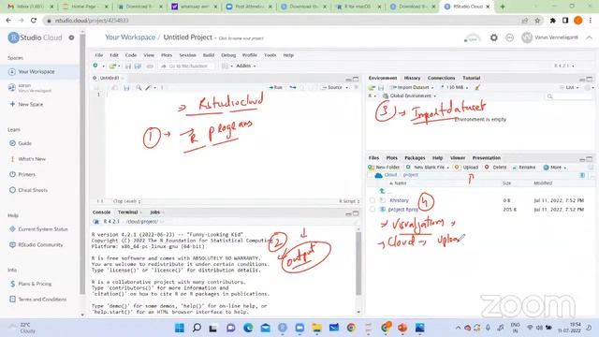Screen dimensions: 599x337
Task: Open the File menu
Action: [99, 55]
